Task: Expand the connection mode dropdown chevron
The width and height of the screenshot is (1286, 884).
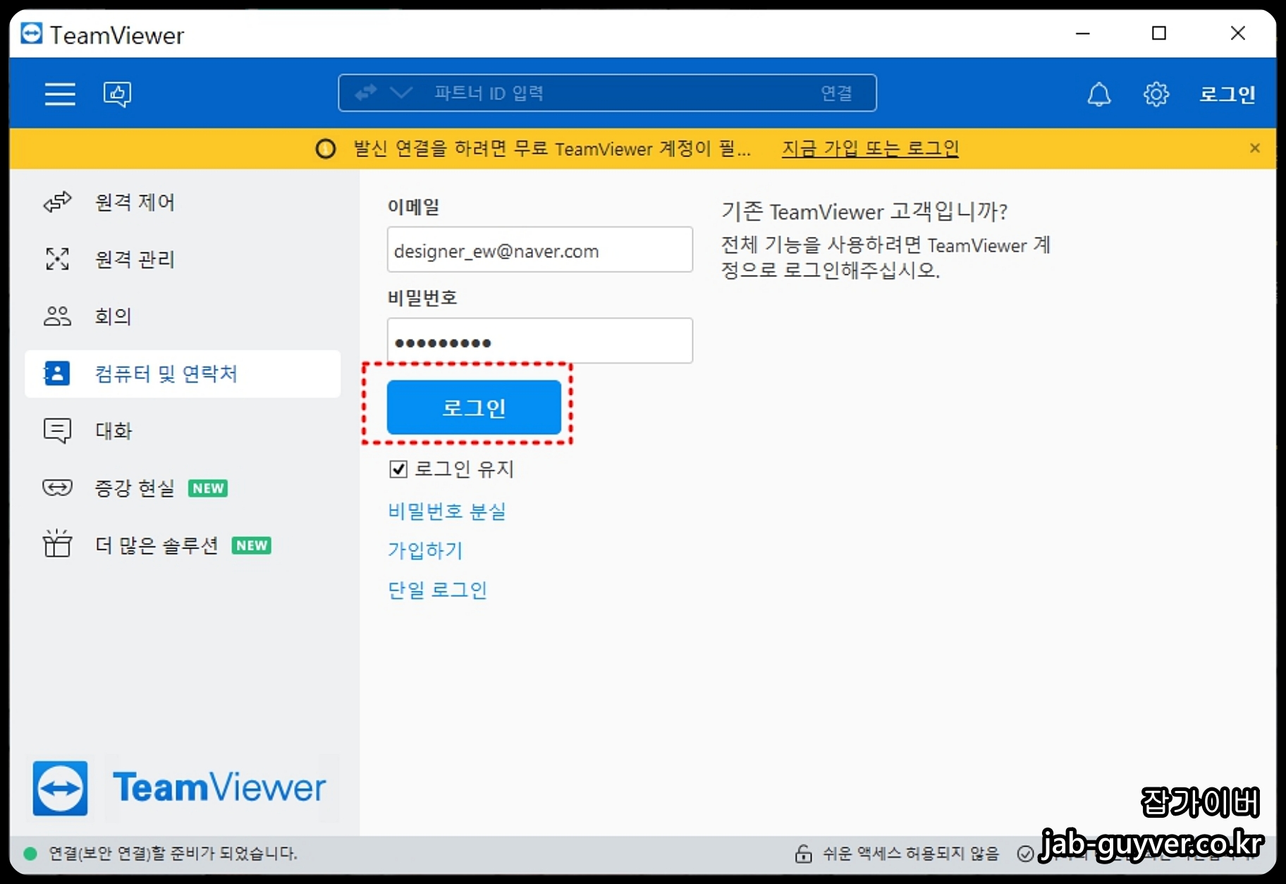Action: [401, 93]
